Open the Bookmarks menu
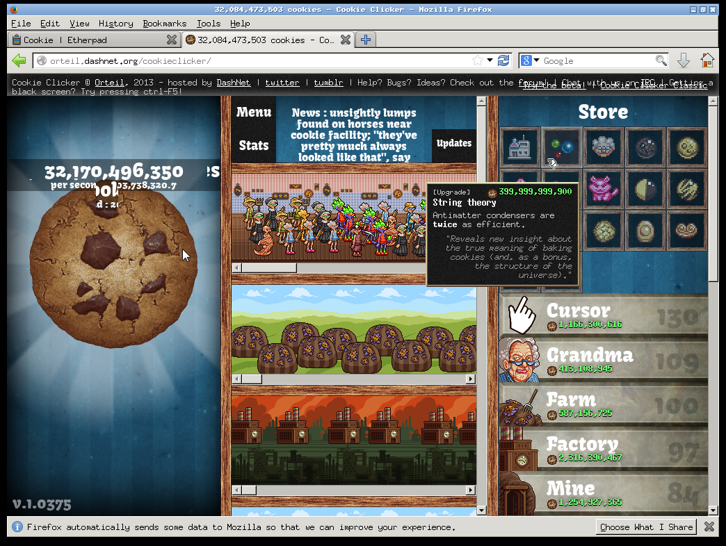This screenshot has height=546, width=726. (164, 23)
